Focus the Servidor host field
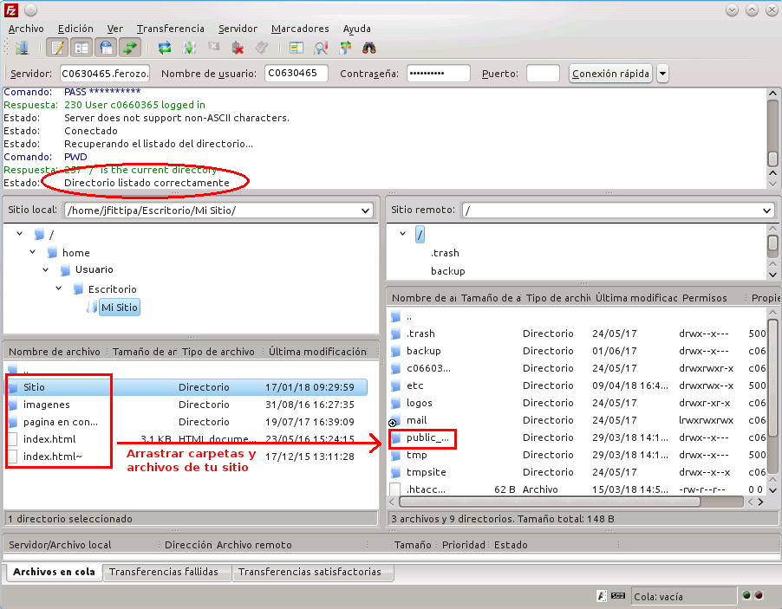 [105, 74]
